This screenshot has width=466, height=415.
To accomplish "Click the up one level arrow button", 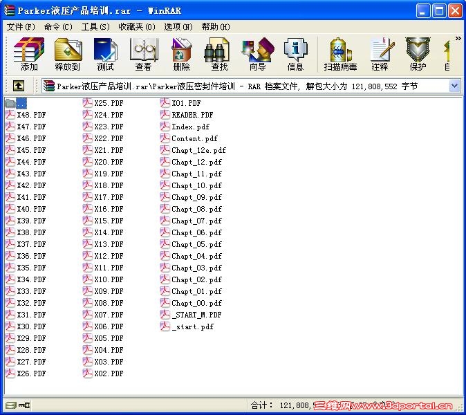I will 19,86.
